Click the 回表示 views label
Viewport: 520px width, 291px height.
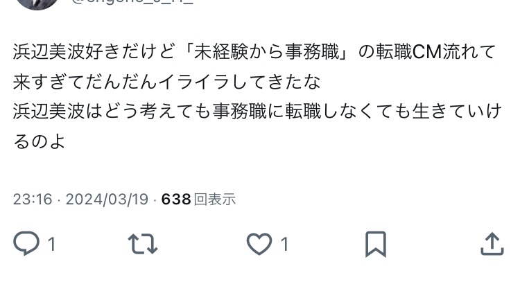pos(214,200)
